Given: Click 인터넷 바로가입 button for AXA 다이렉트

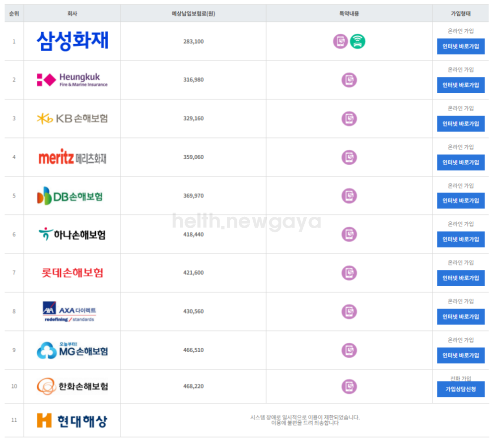Looking at the screenshot, I should coord(461,316).
